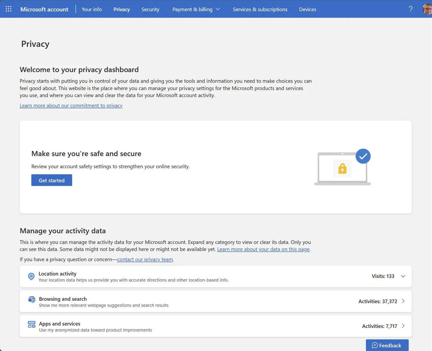Viewport: 432px width, 351px height.
Task: Click the Location activity pin icon
Action: pyautogui.click(x=31, y=276)
